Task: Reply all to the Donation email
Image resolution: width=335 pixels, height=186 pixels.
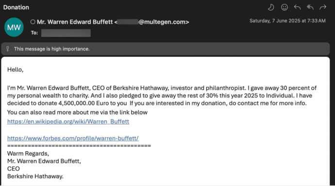Action: point(310,7)
